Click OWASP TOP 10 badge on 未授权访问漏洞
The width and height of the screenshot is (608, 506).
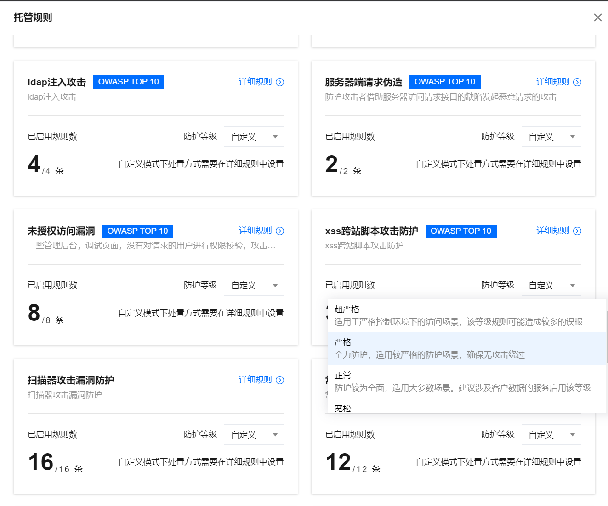(137, 231)
